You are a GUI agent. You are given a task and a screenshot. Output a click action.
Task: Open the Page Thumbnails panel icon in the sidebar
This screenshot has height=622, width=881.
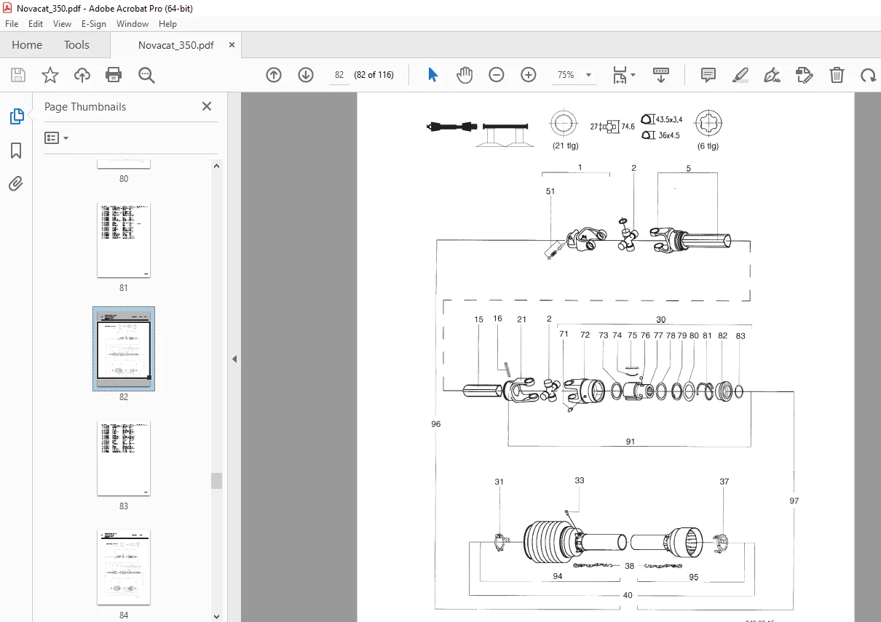16,116
